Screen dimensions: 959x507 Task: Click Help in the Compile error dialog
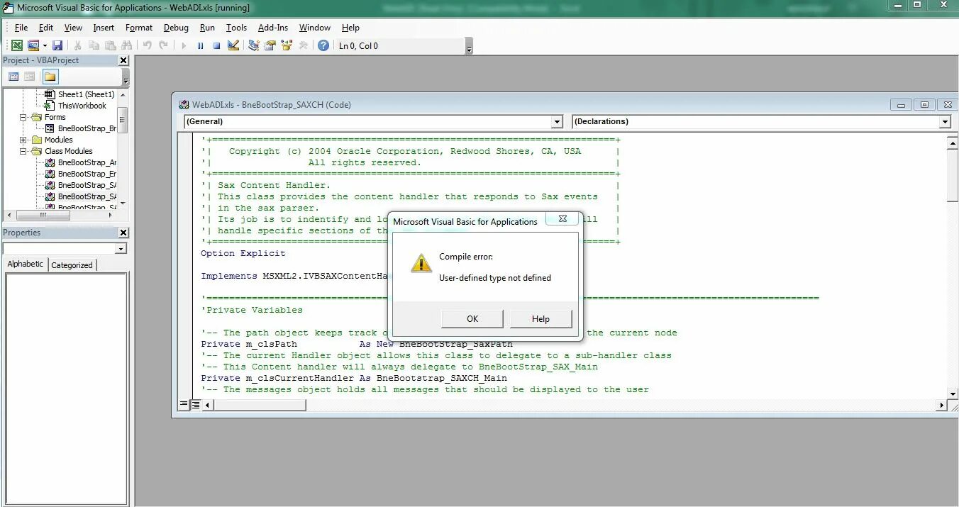(x=541, y=318)
